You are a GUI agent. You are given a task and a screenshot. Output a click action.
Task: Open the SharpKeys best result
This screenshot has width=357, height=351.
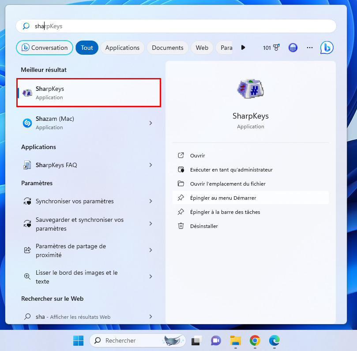click(x=89, y=93)
